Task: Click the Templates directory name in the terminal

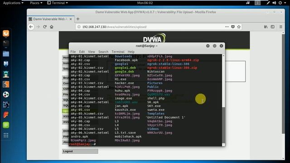Action: click(156, 114)
